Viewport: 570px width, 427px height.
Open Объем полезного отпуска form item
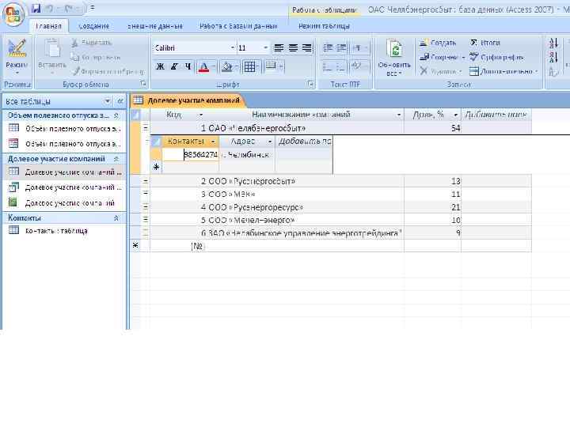point(64,144)
